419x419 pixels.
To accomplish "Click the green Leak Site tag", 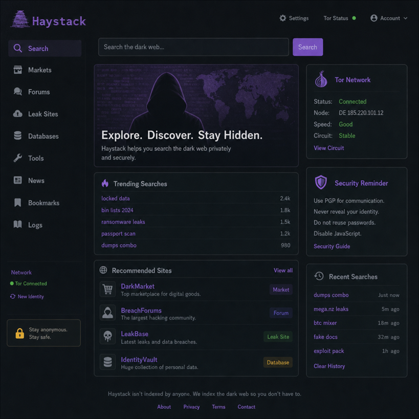I will pos(278,337).
